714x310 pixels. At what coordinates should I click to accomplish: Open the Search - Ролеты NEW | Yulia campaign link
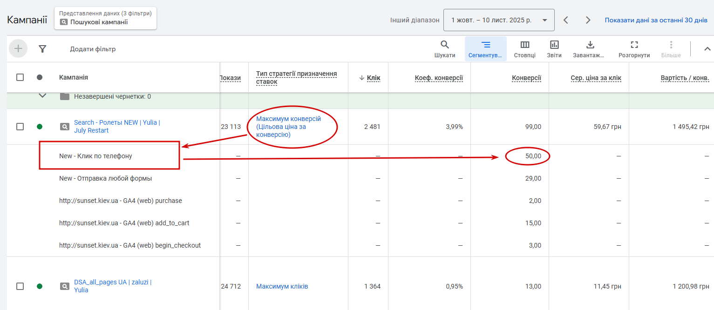(117, 127)
